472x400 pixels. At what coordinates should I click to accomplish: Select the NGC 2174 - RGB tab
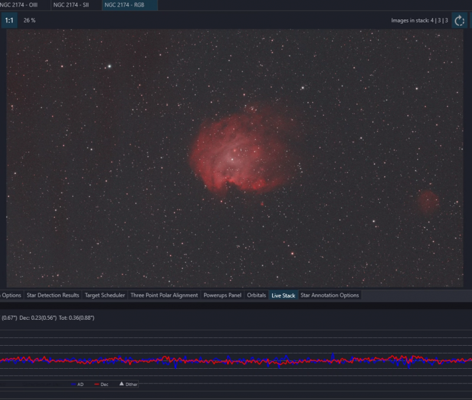point(130,5)
